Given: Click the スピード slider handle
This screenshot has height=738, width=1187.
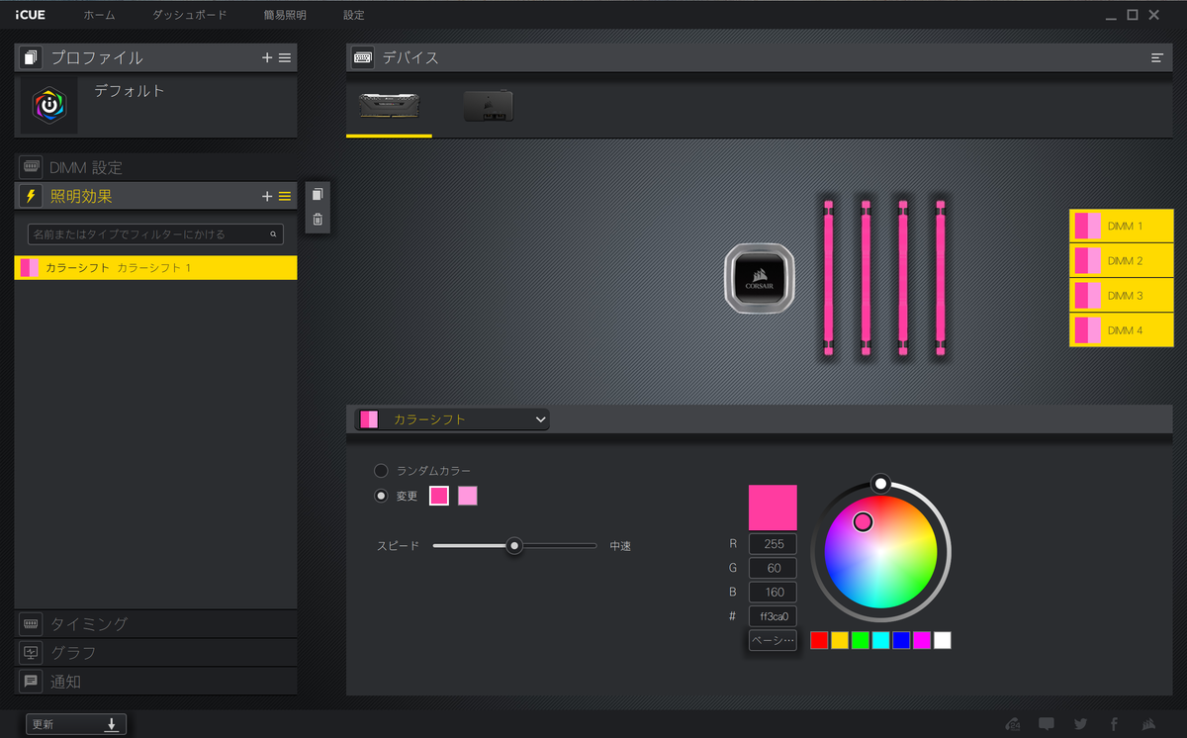Looking at the screenshot, I should pyautogui.click(x=514, y=545).
